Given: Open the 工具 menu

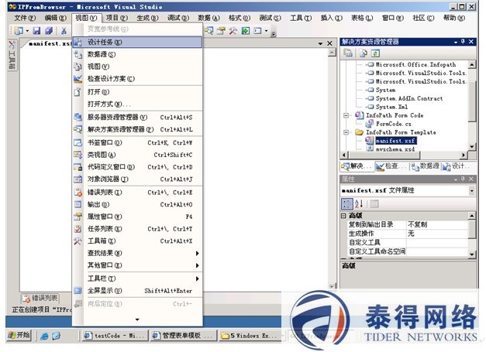Looking at the screenshot, I should tap(301, 18).
